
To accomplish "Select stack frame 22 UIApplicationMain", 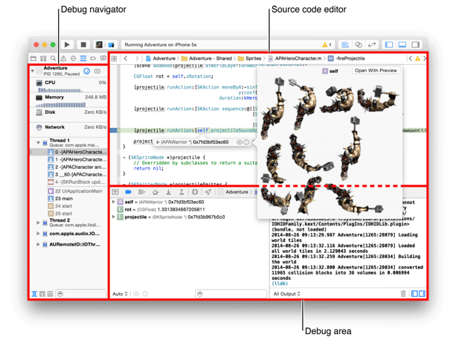I will click(77, 191).
